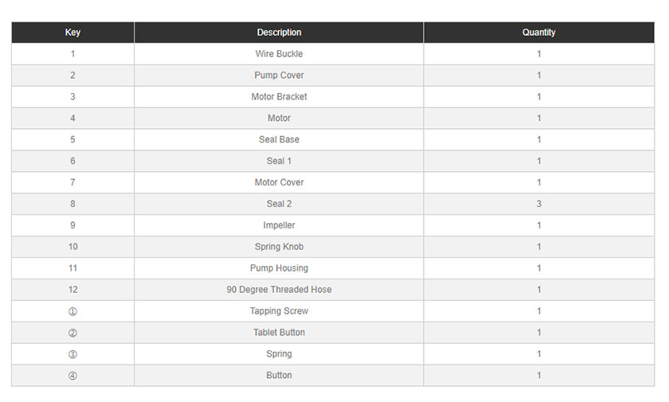Select the Motor Cover description
Viewport: 669px width, 402px height.
pyautogui.click(x=279, y=182)
